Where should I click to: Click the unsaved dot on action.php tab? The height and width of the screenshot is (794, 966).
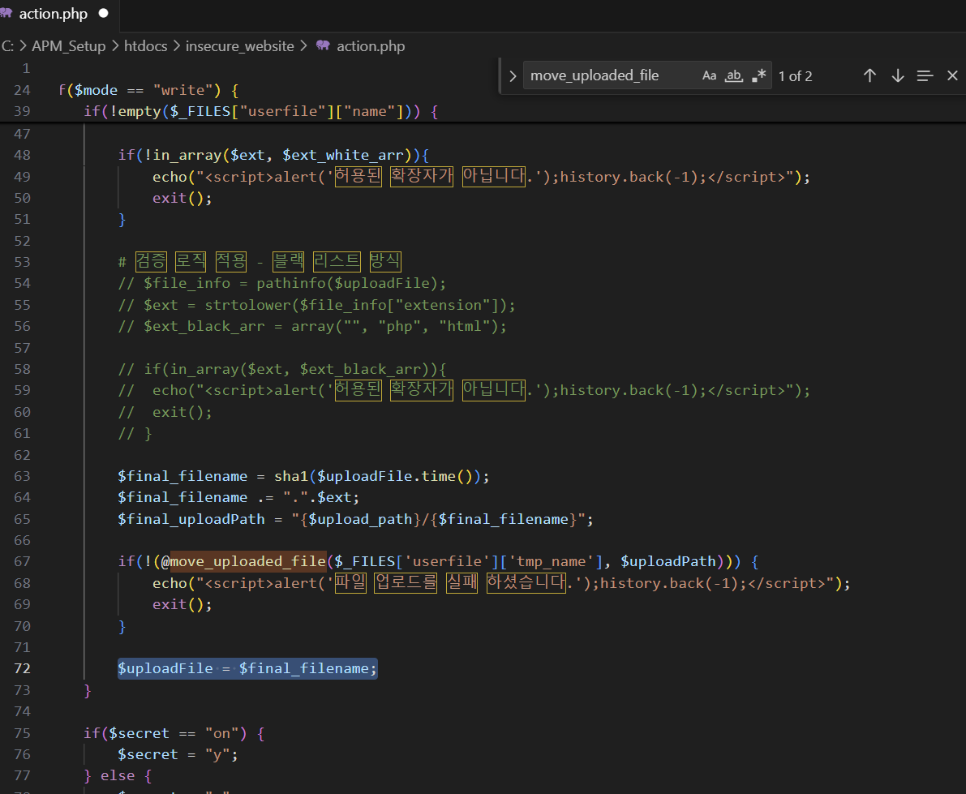104,13
